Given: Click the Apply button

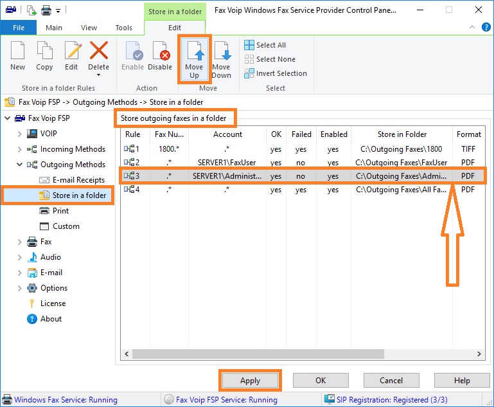Looking at the screenshot, I should [250, 381].
